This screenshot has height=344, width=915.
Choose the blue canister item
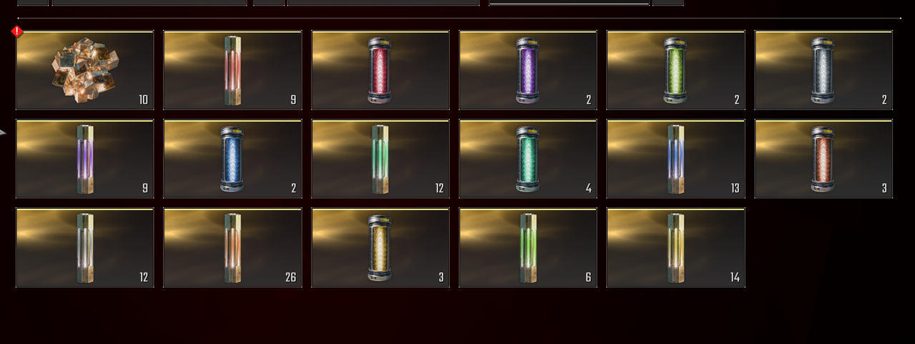[232, 159]
